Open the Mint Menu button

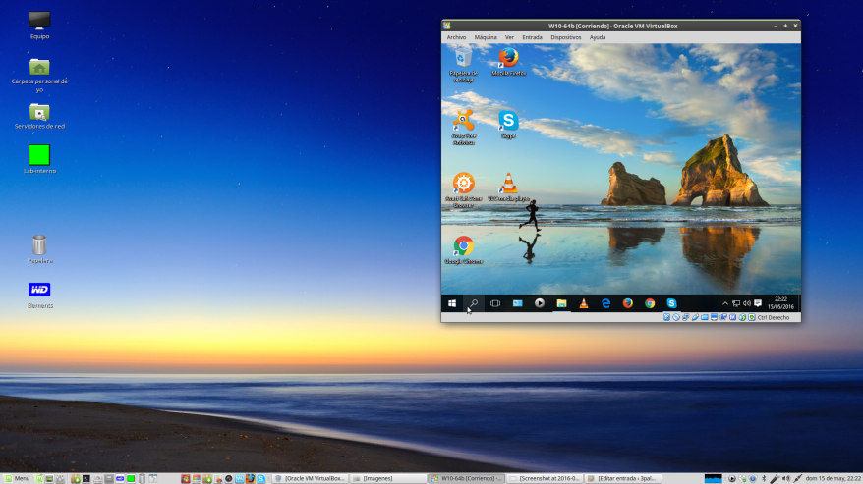click(16, 478)
